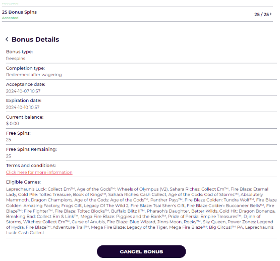Expand the 25 Bonus Spins row arrow
The height and width of the screenshot is (261, 280).
[271, 14]
